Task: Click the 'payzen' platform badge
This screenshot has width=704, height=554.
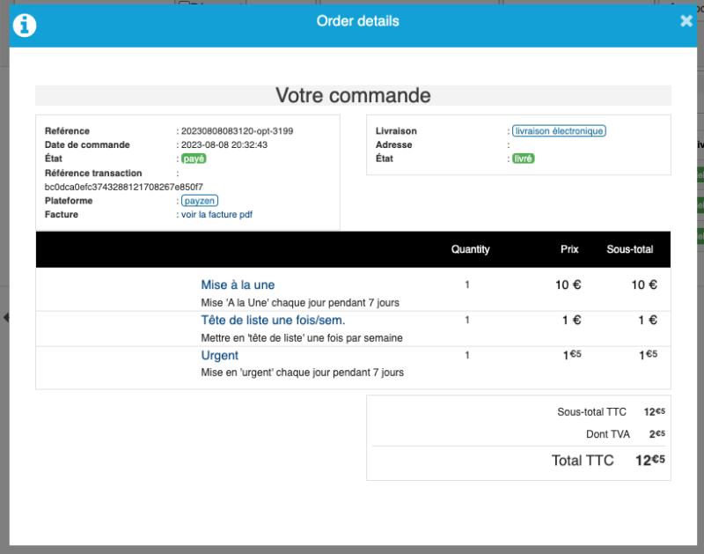Action: (200, 200)
